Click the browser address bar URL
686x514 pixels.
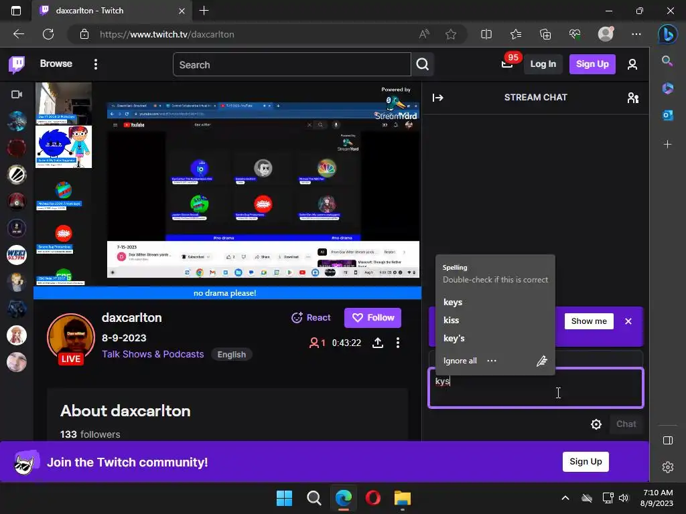click(167, 35)
